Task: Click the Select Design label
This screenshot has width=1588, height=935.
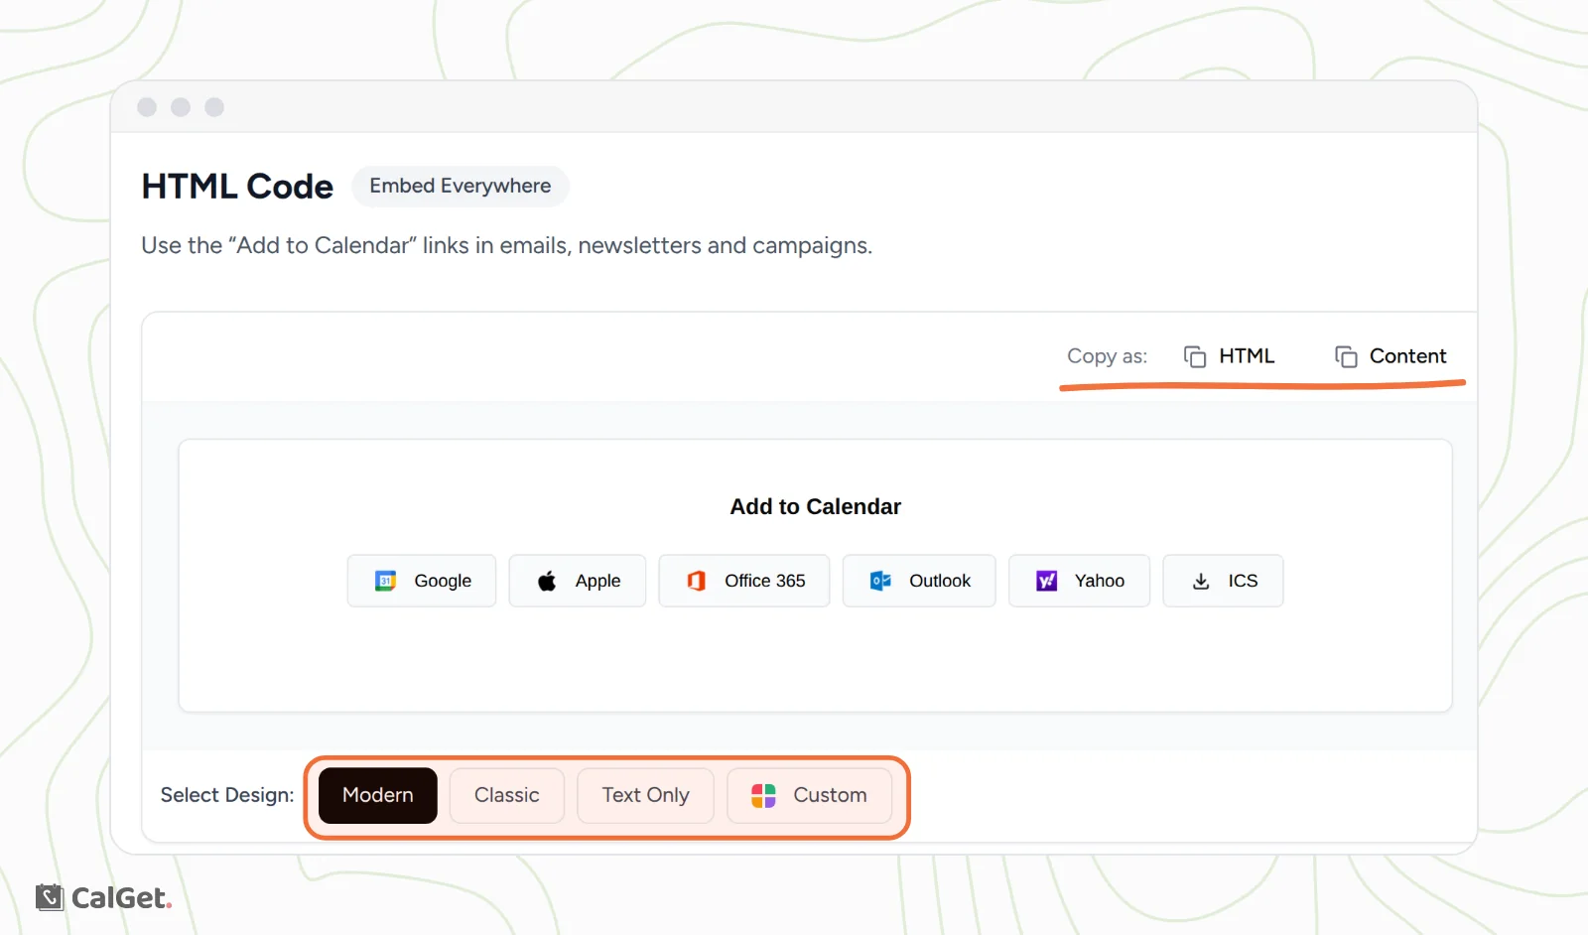Action: (x=227, y=795)
